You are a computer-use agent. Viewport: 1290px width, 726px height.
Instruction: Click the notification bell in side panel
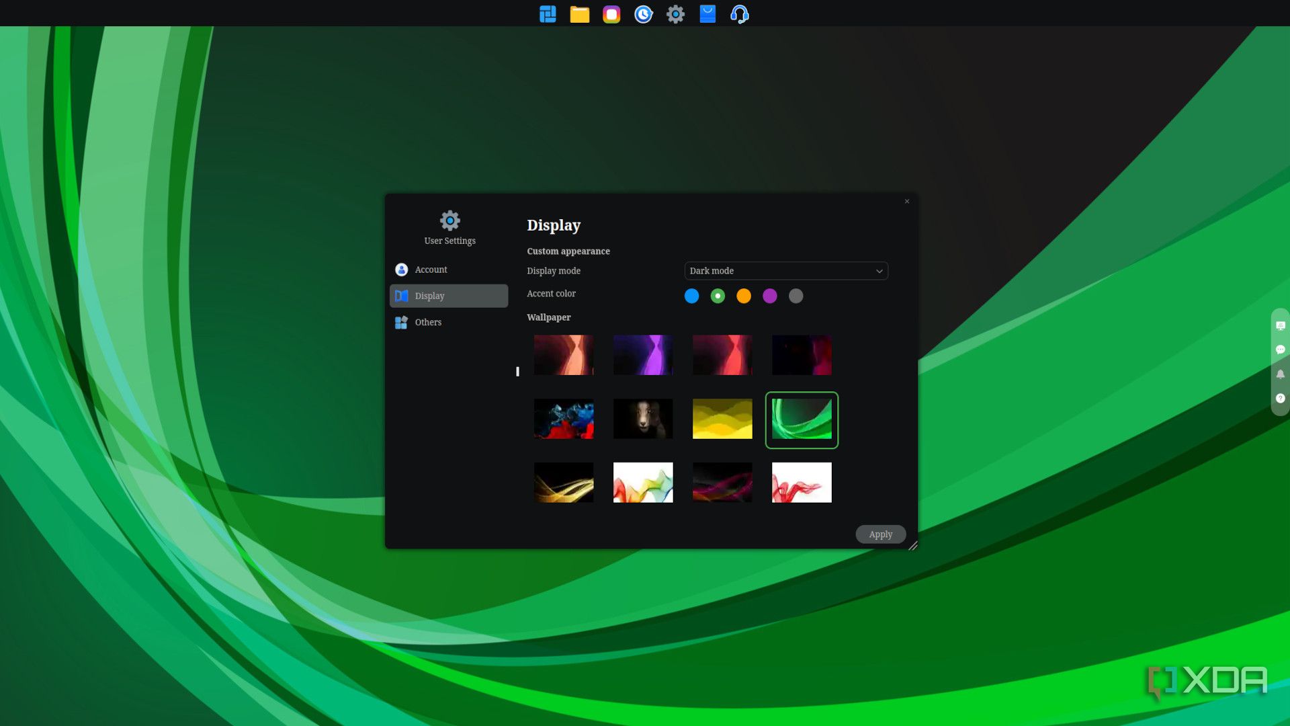(1280, 374)
